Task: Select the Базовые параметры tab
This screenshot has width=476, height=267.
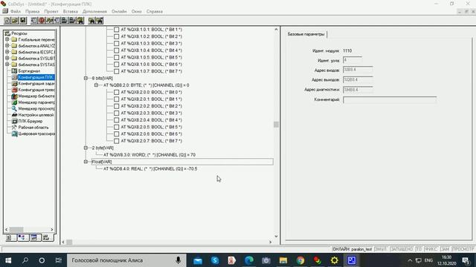Action: point(306,34)
